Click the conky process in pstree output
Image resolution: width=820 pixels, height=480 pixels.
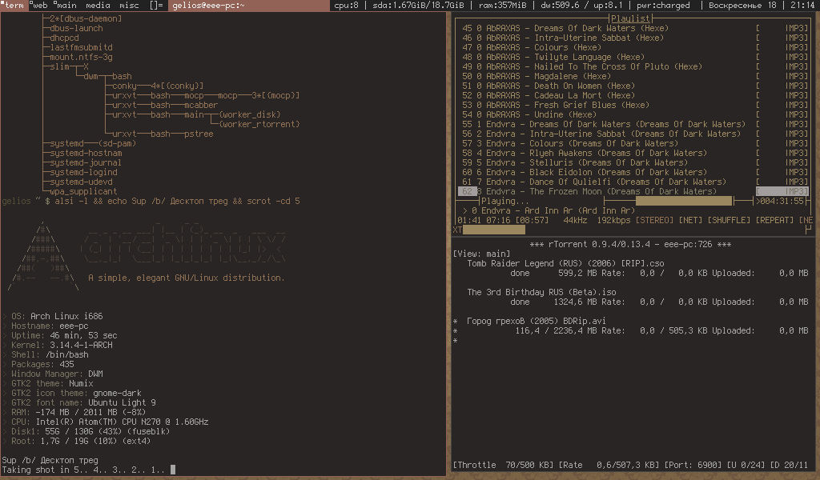pyautogui.click(x=124, y=86)
